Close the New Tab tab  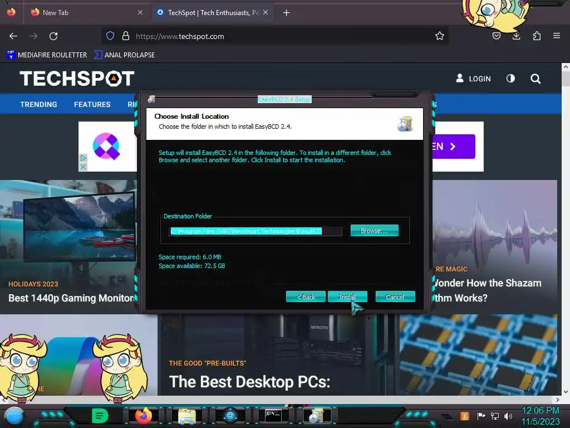140,12
